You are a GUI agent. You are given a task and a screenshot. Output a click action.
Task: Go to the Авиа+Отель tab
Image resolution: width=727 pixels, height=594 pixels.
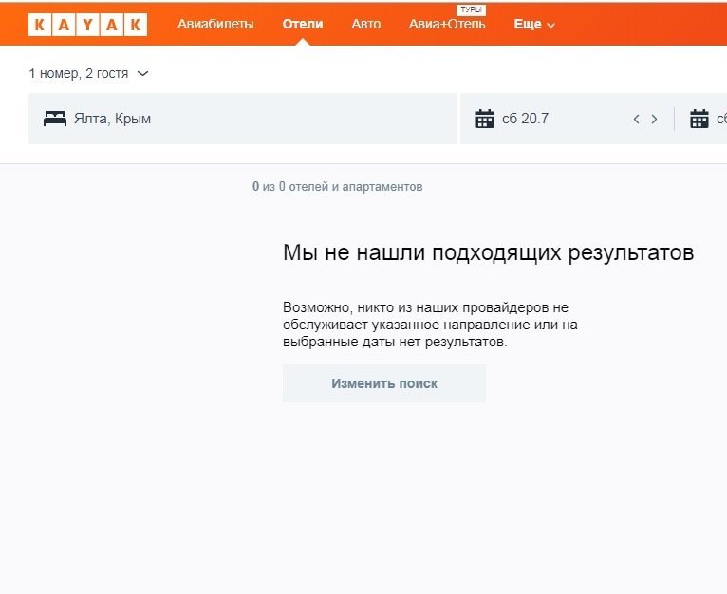point(446,25)
